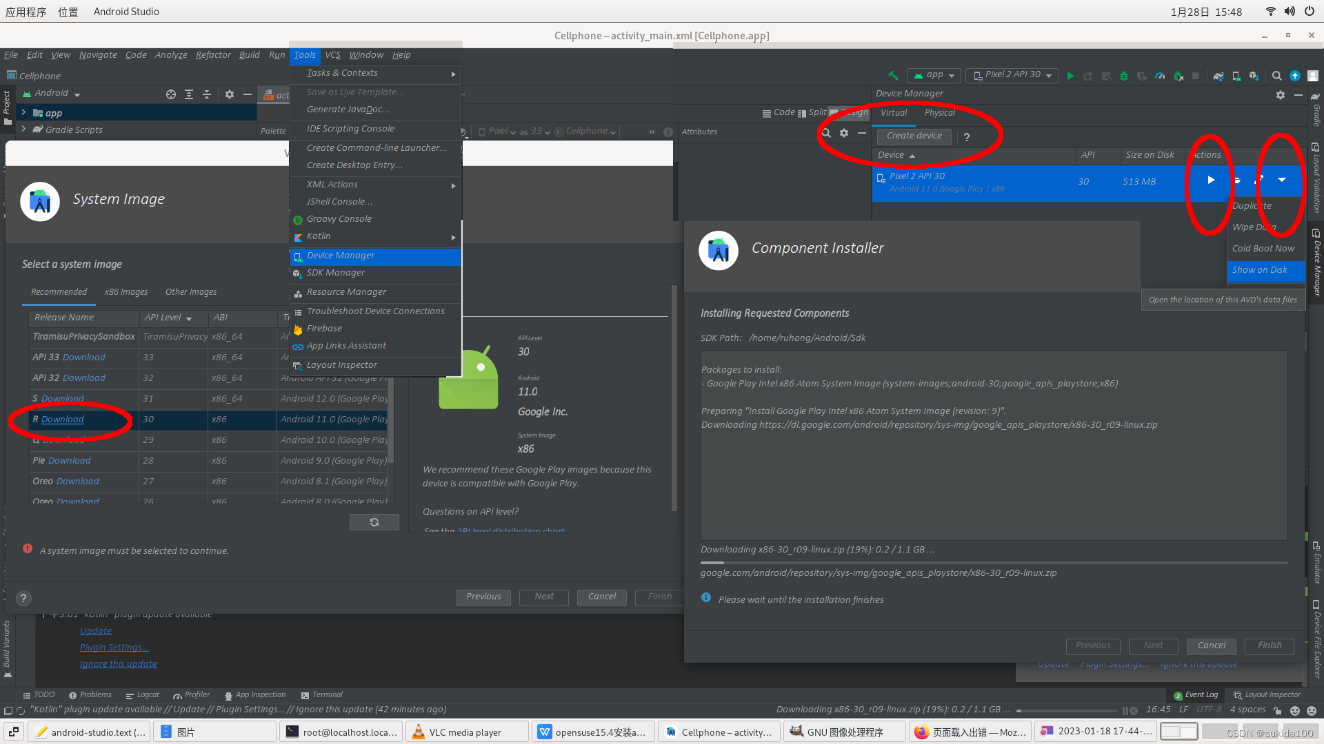Open the VCS menu
Screen dimensions: 1324x744
click(332, 55)
